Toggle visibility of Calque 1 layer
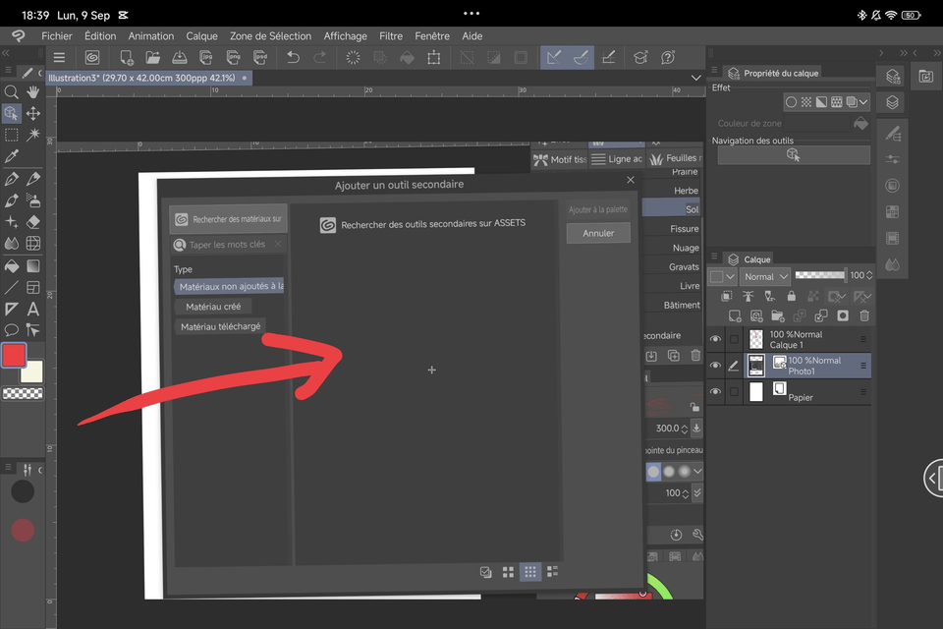Screen dimensions: 943x629 (x=715, y=339)
